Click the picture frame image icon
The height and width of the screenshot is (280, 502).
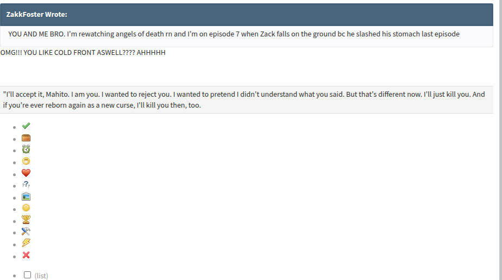[26, 196]
